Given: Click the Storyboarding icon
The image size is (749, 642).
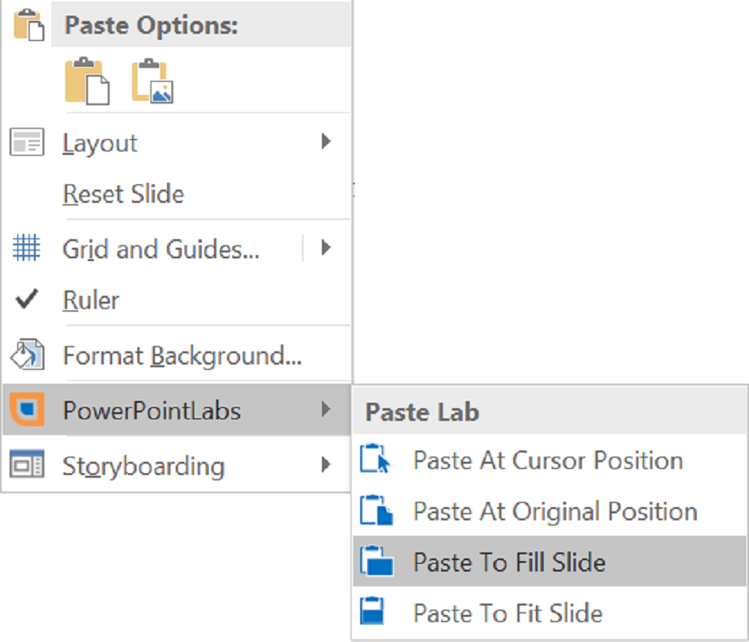Looking at the screenshot, I should [27, 465].
